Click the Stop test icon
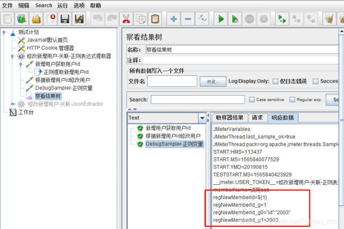 (x=250, y=19)
